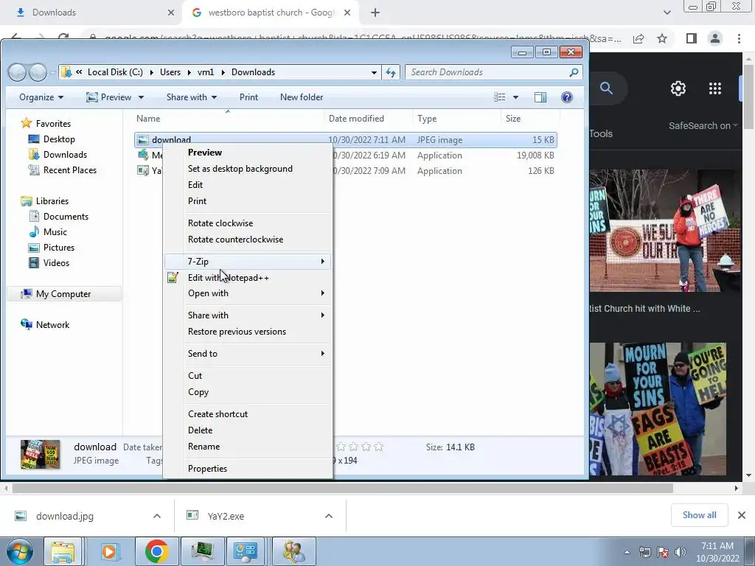Choose Create shortcut from context menu

point(248,414)
